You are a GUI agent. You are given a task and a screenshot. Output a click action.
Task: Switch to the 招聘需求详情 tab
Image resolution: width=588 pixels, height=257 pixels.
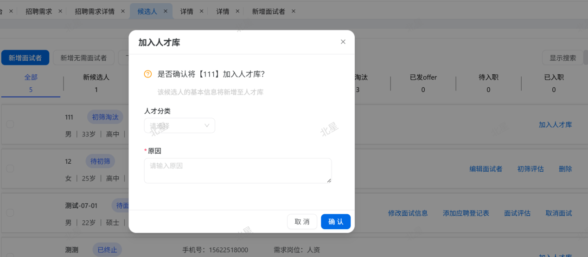pos(95,11)
